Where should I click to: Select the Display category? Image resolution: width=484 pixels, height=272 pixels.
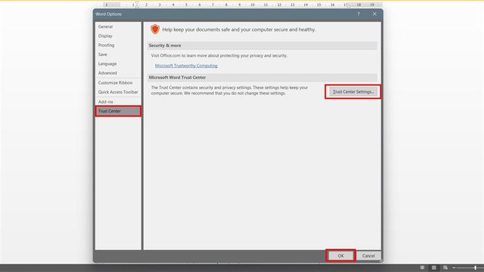point(118,36)
